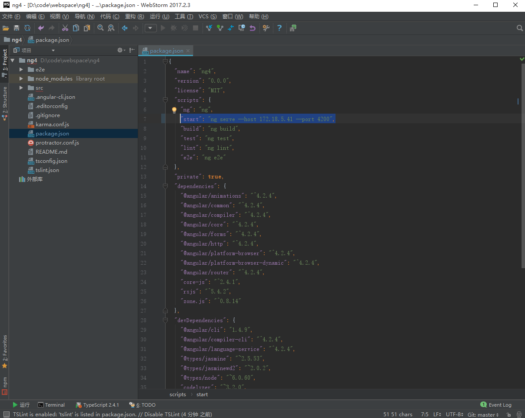Click the Stop square icon
The height and width of the screenshot is (418, 525).
point(196,28)
